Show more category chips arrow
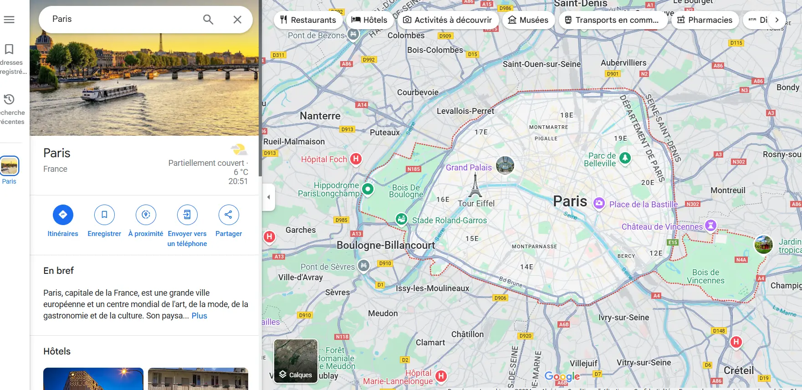Viewport: 802px width, 390px height. point(777,20)
